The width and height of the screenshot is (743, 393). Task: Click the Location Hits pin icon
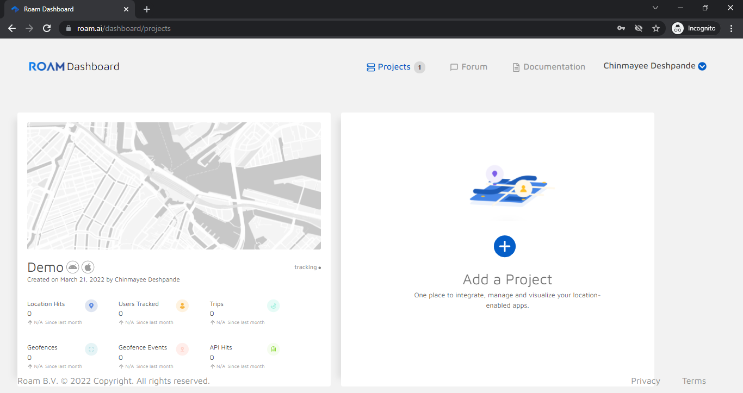tap(91, 306)
